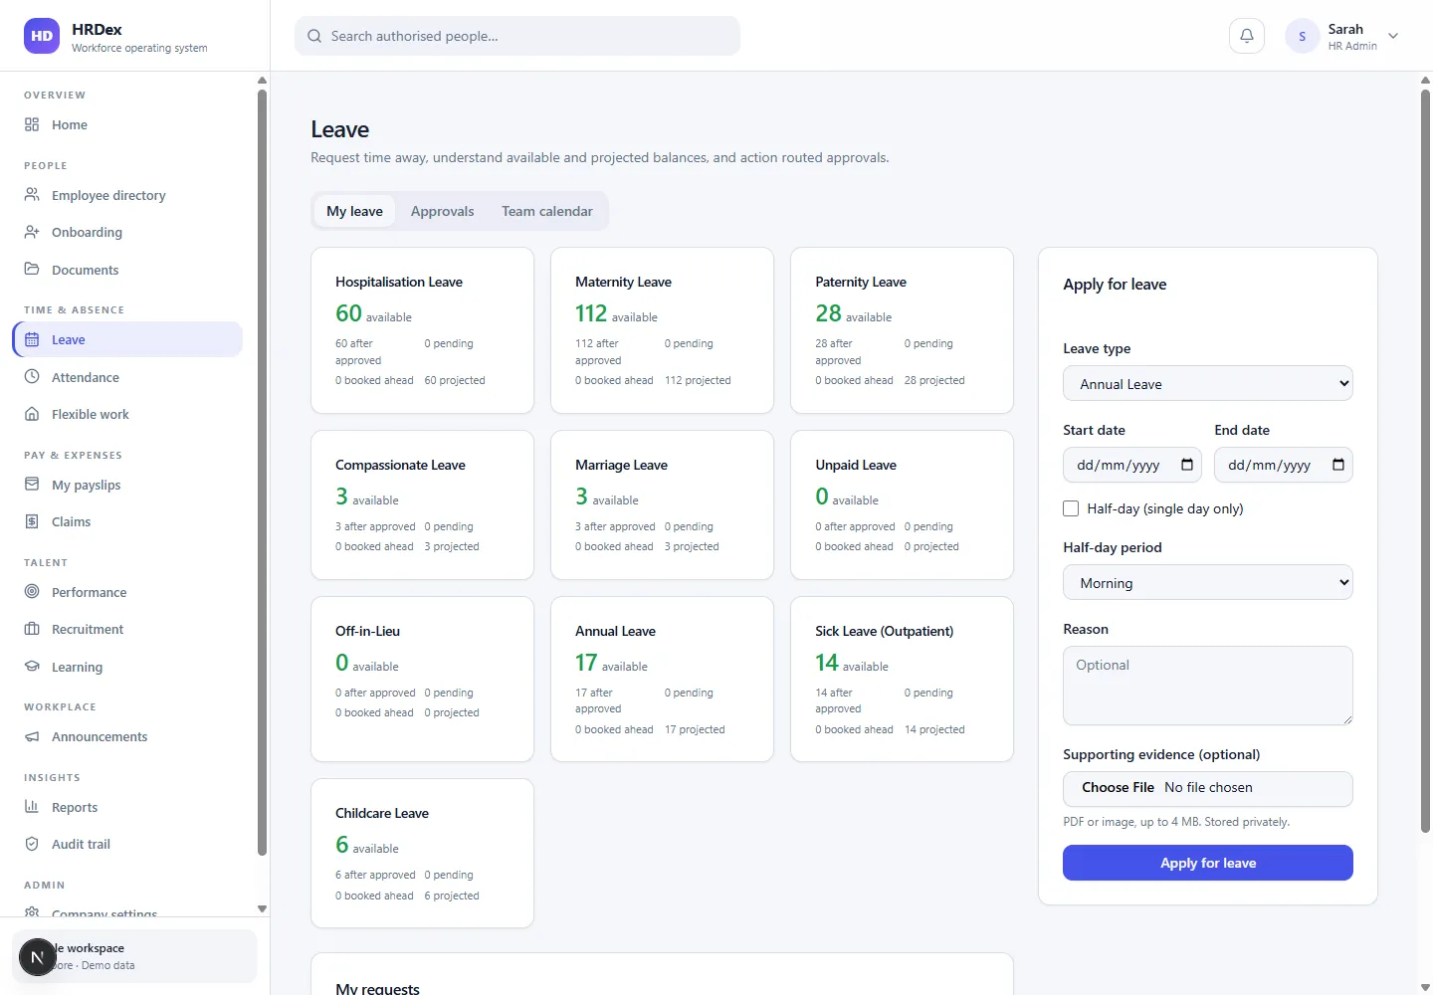Click the Start date input field
Viewport: 1433px width, 995px height.
[x=1132, y=465]
